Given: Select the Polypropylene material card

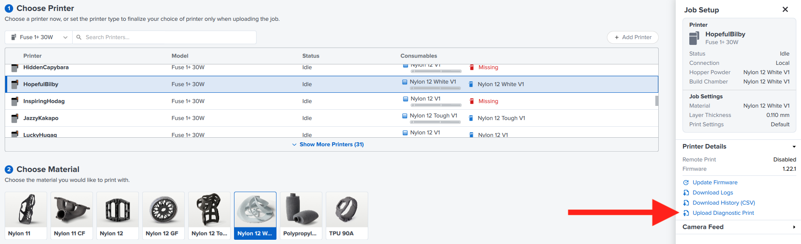Looking at the screenshot, I should (301, 216).
